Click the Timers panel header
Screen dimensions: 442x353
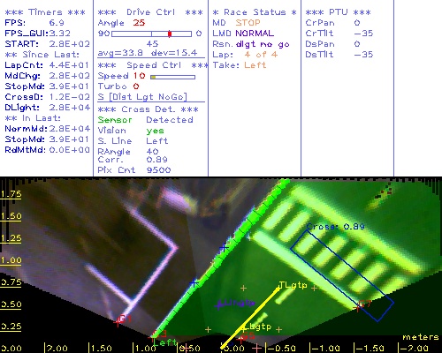tap(45, 12)
